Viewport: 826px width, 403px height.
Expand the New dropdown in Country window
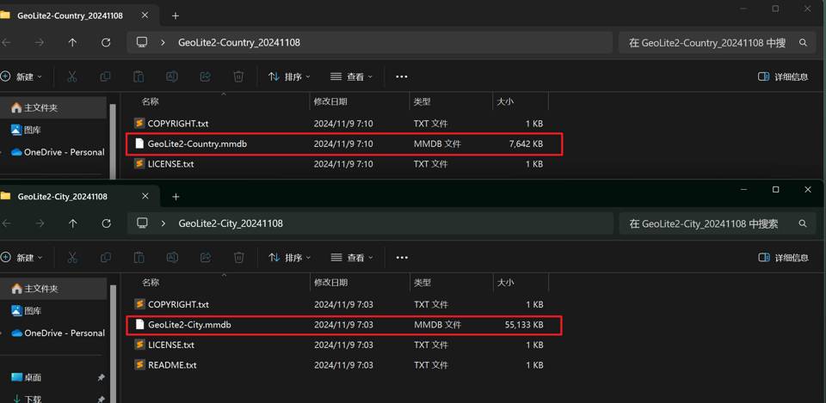[x=23, y=76]
